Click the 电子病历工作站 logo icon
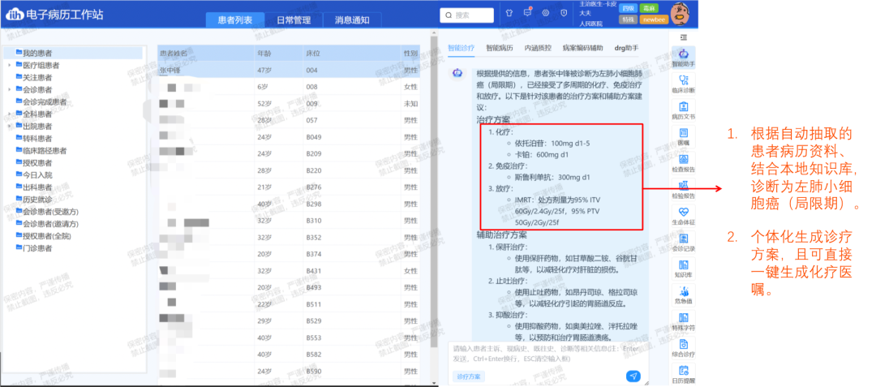This screenshot has height=387, width=876. pyautogui.click(x=14, y=15)
